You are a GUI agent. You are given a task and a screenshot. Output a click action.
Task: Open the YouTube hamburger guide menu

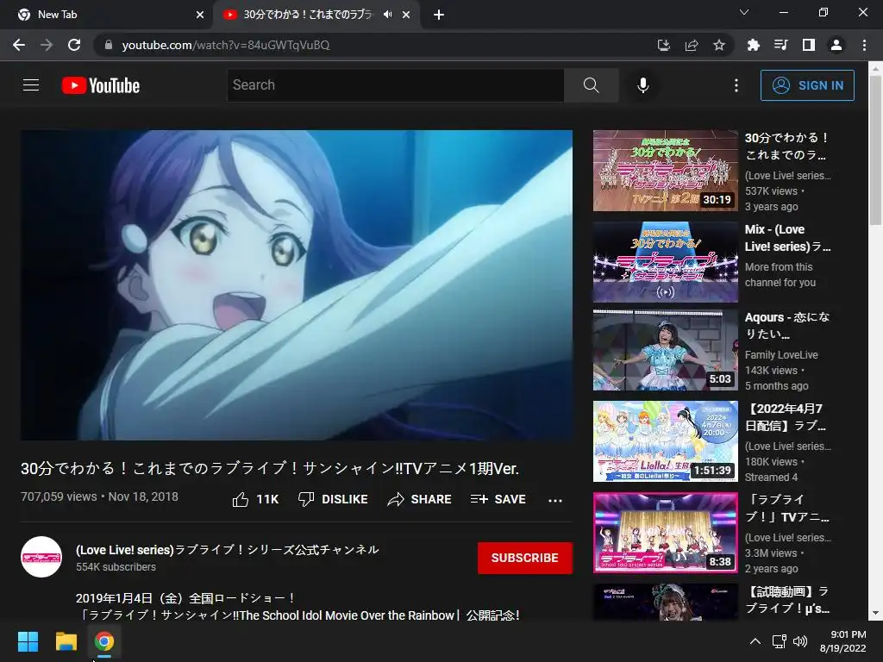tap(31, 85)
